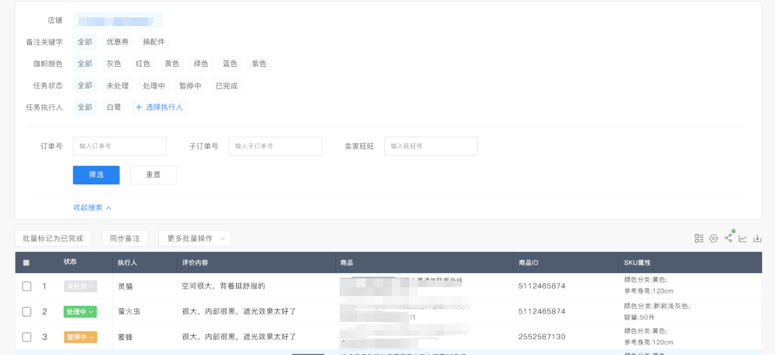Viewport: 775px width, 355px height.
Task: Expand the 更多批量操作 dropdown
Action: pos(194,238)
